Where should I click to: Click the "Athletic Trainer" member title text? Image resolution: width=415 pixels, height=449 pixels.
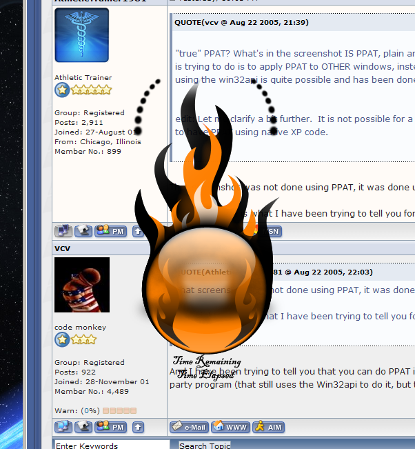(83, 78)
